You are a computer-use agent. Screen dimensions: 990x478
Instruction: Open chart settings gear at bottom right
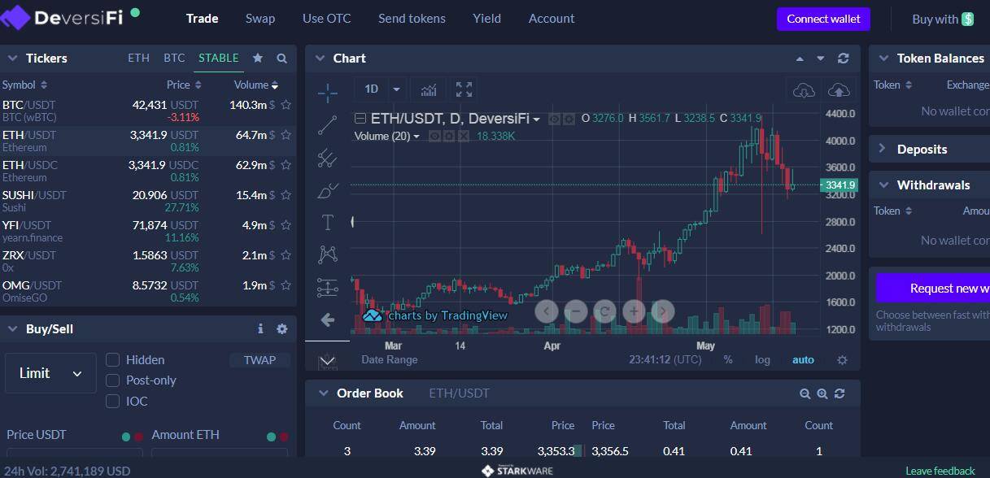(842, 360)
